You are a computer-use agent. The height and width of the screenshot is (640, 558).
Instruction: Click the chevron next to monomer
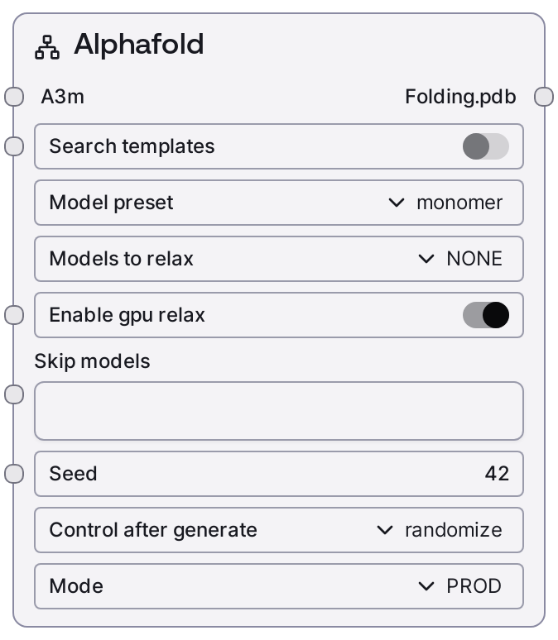tap(397, 203)
